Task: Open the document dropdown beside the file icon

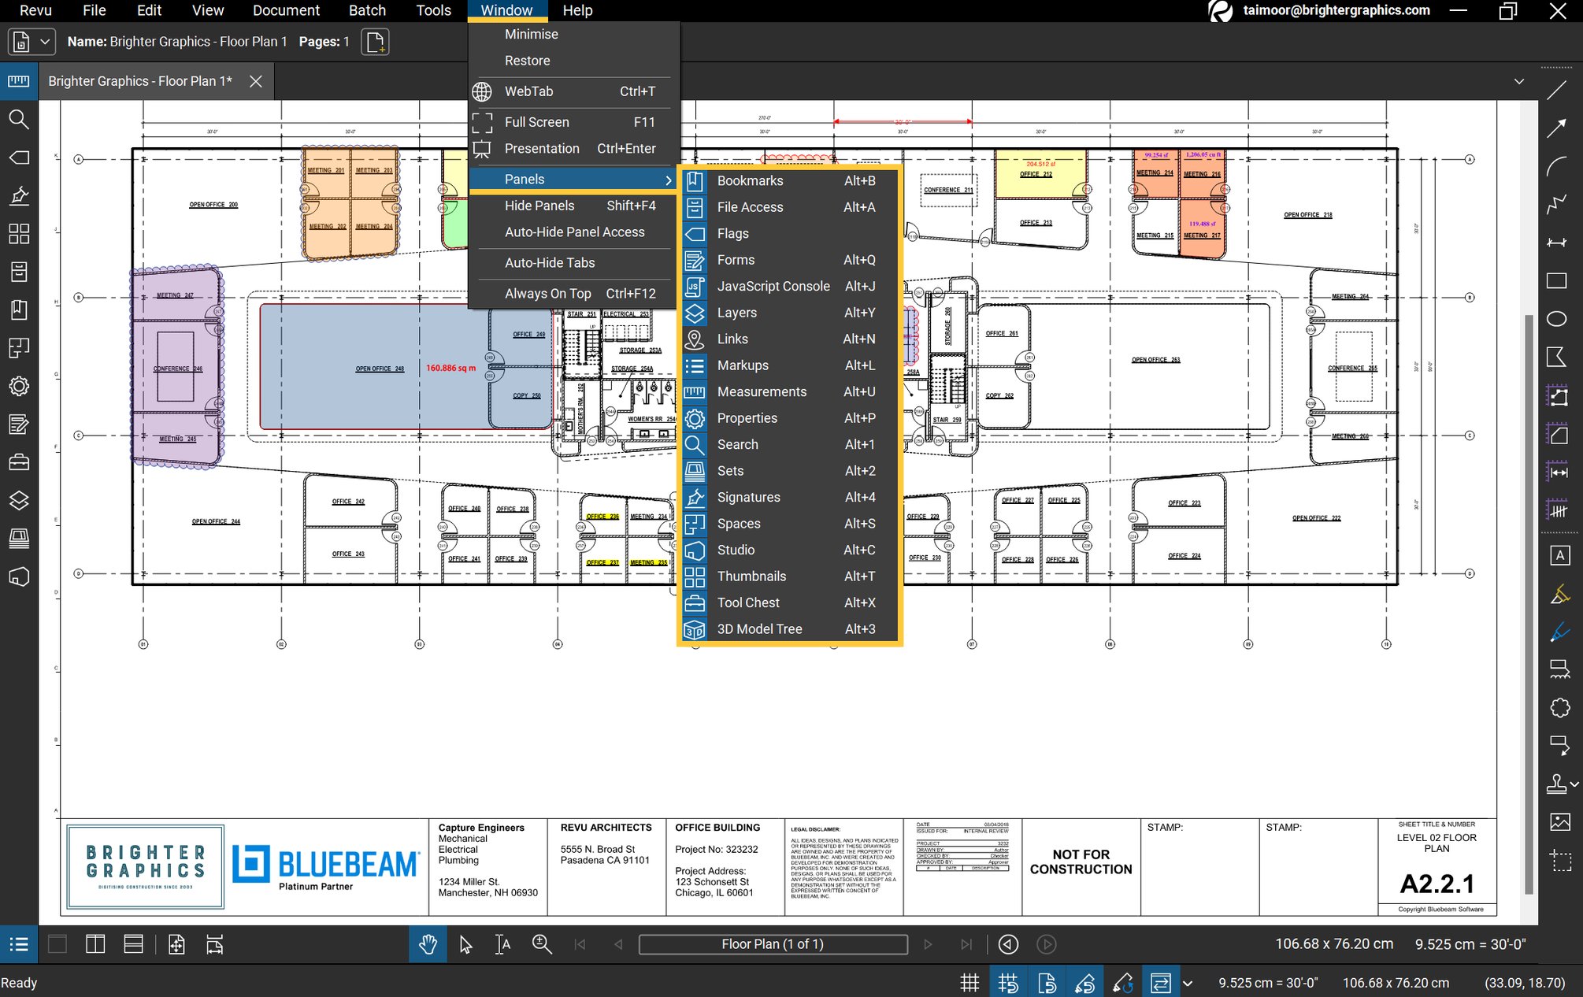Action: coord(45,41)
